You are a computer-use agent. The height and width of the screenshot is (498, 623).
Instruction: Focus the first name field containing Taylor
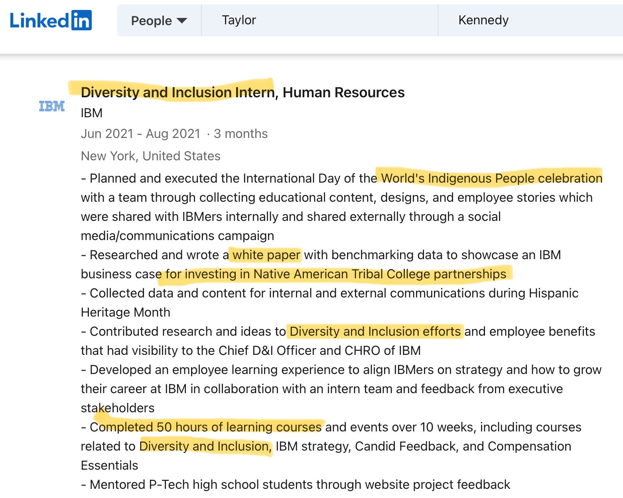click(x=320, y=20)
